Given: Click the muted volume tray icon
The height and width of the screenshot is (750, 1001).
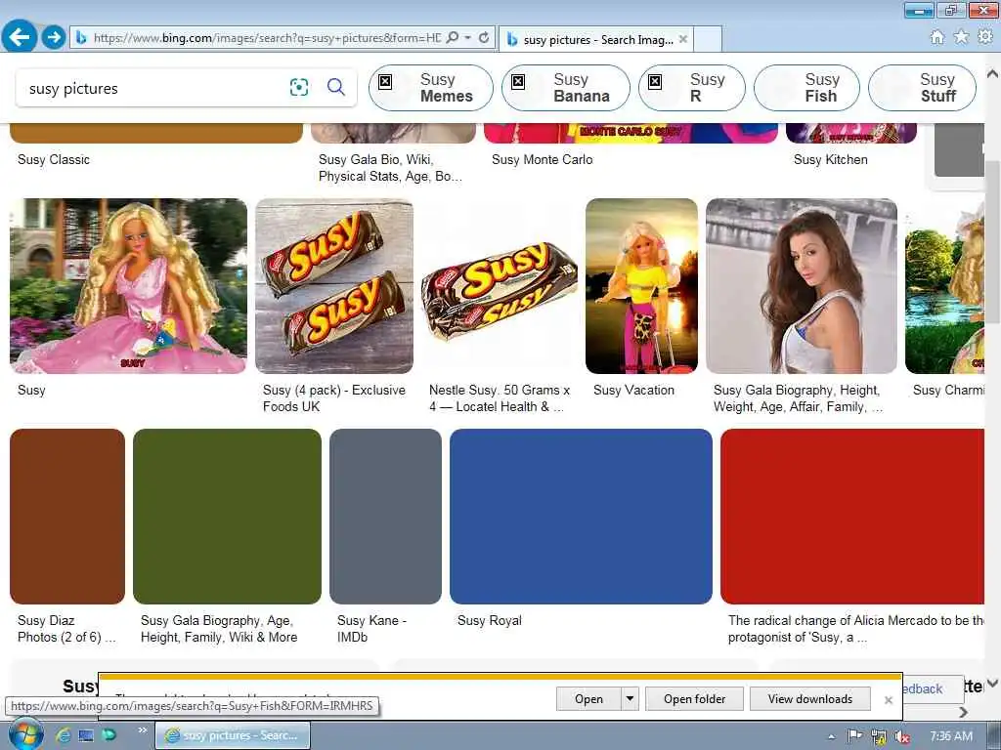Looking at the screenshot, I should pyautogui.click(x=902, y=736).
